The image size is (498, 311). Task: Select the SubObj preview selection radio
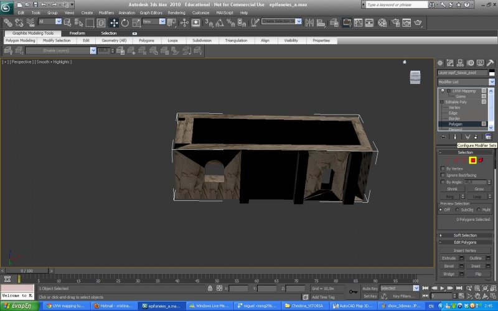point(458,210)
